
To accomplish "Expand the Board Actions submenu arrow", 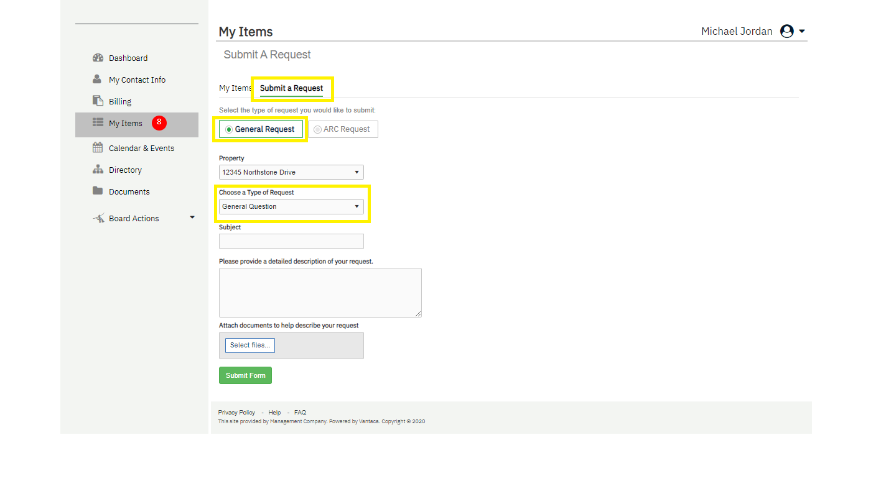I will pos(192,218).
